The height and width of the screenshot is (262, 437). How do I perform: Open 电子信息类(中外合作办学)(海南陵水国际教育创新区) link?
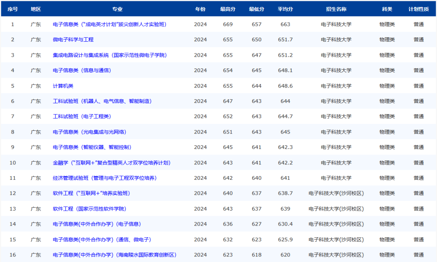115,255
